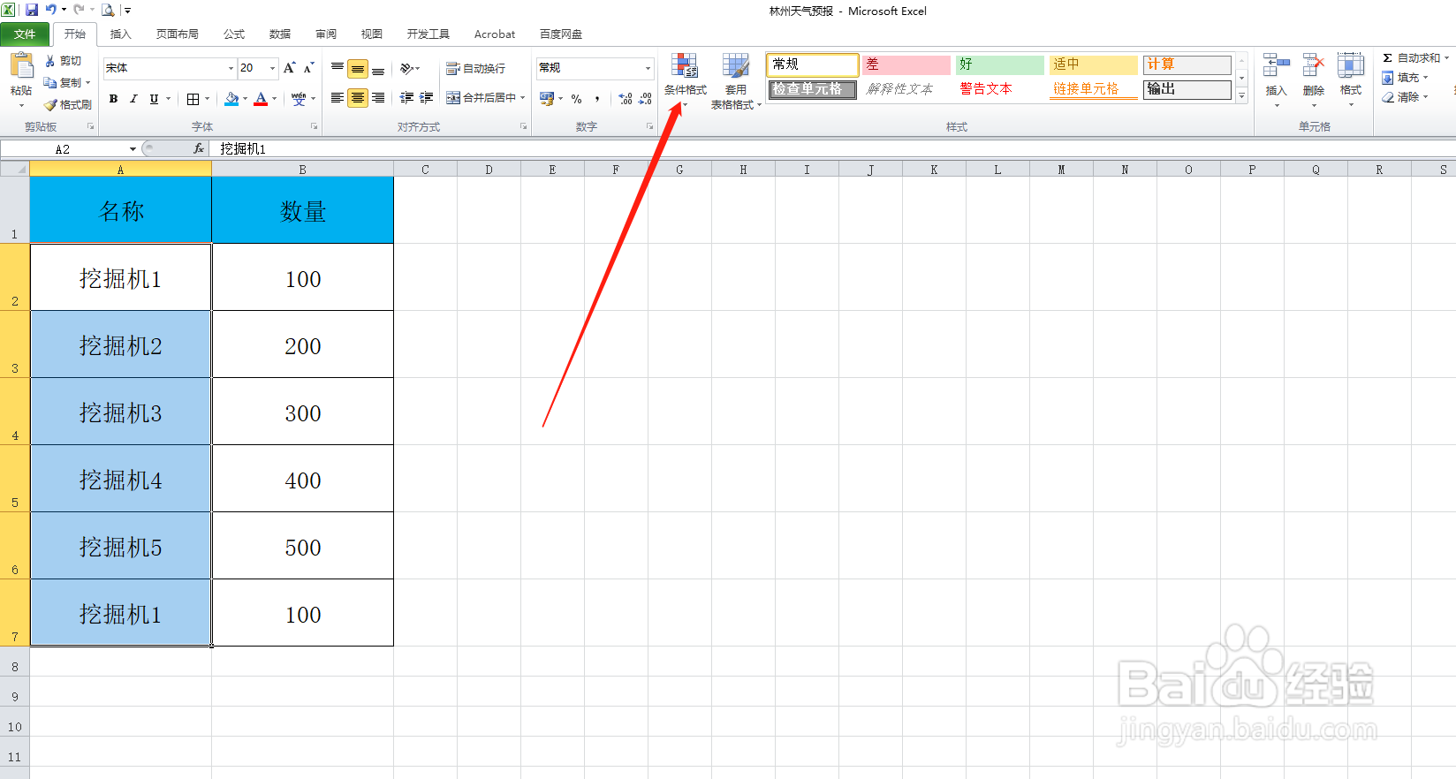Image resolution: width=1456 pixels, height=779 pixels.
Task: Apply the 警告文本 (Warning Text) style
Action: click(x=1000, y=89)
